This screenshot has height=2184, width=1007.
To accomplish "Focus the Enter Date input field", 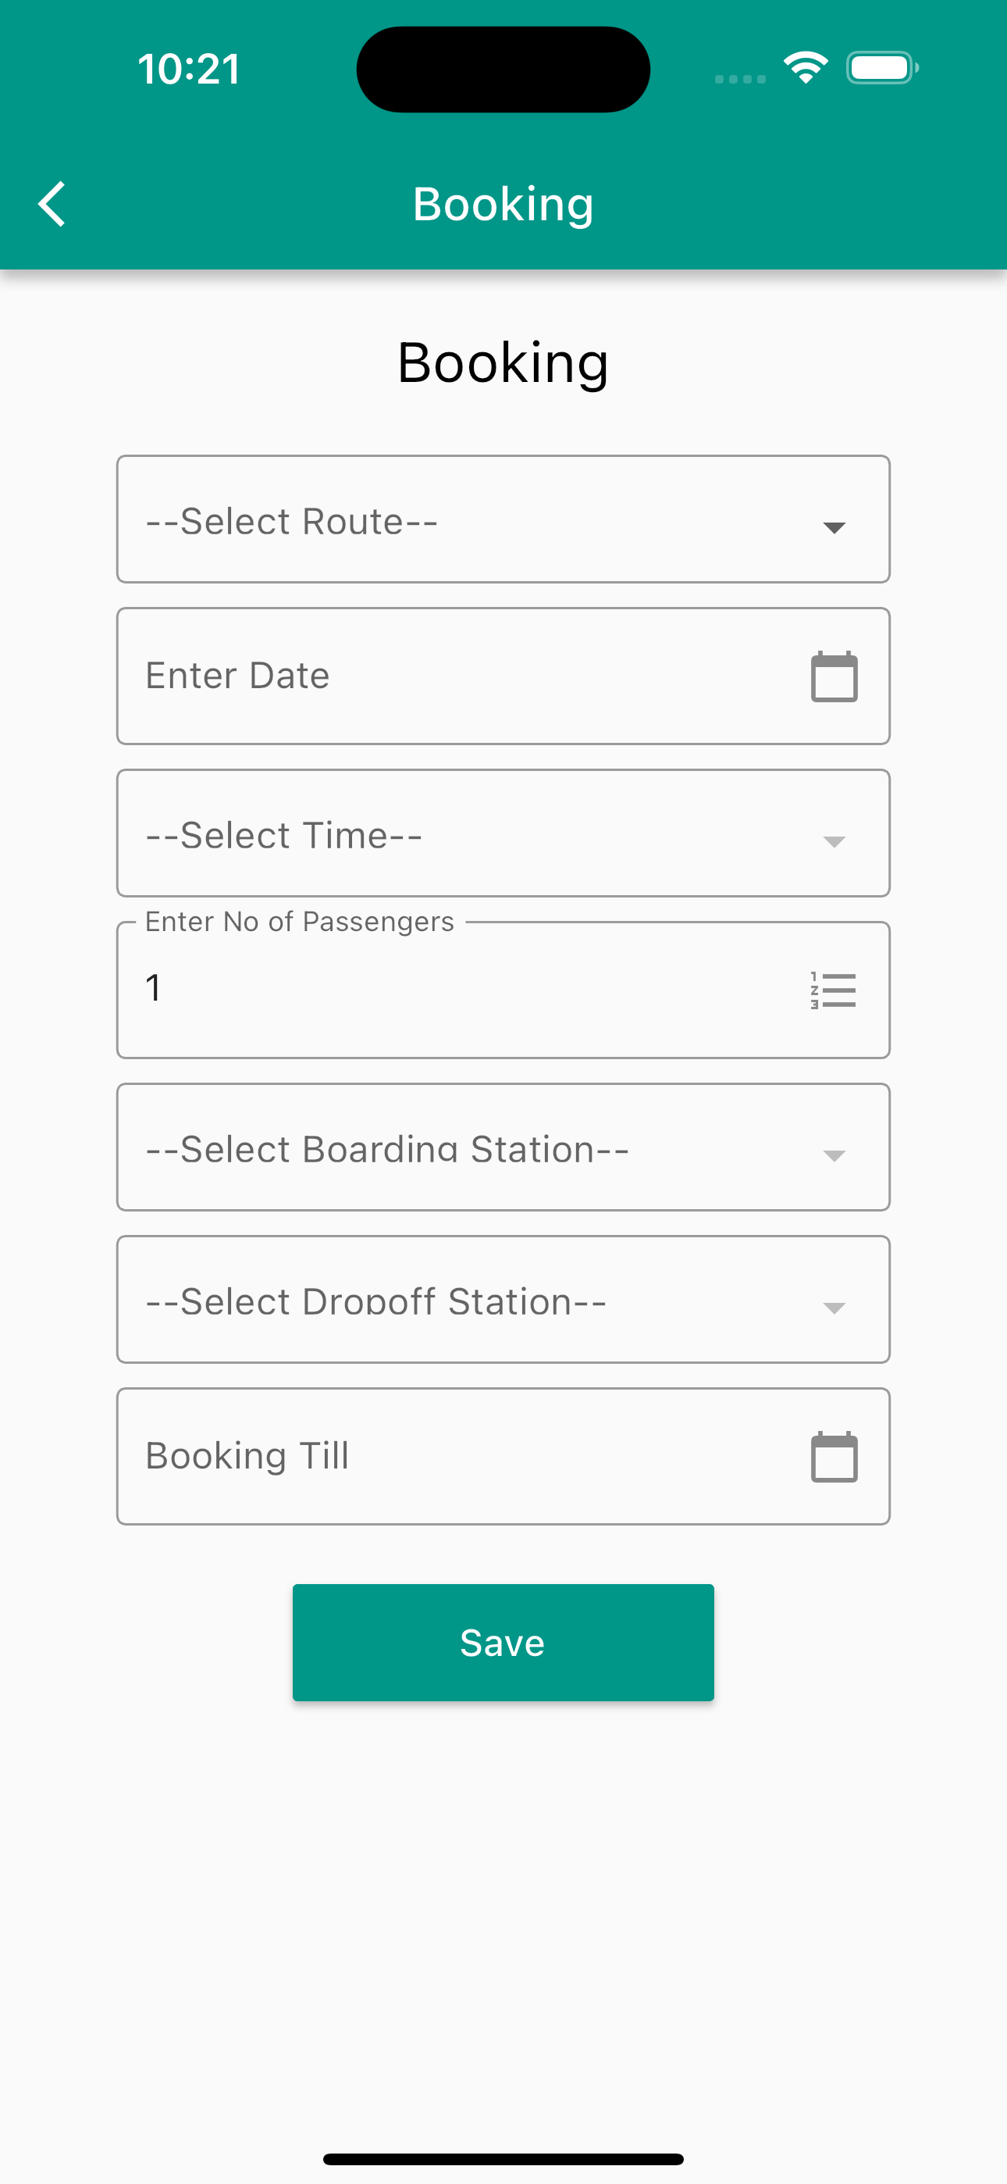I will click(503, 676).
